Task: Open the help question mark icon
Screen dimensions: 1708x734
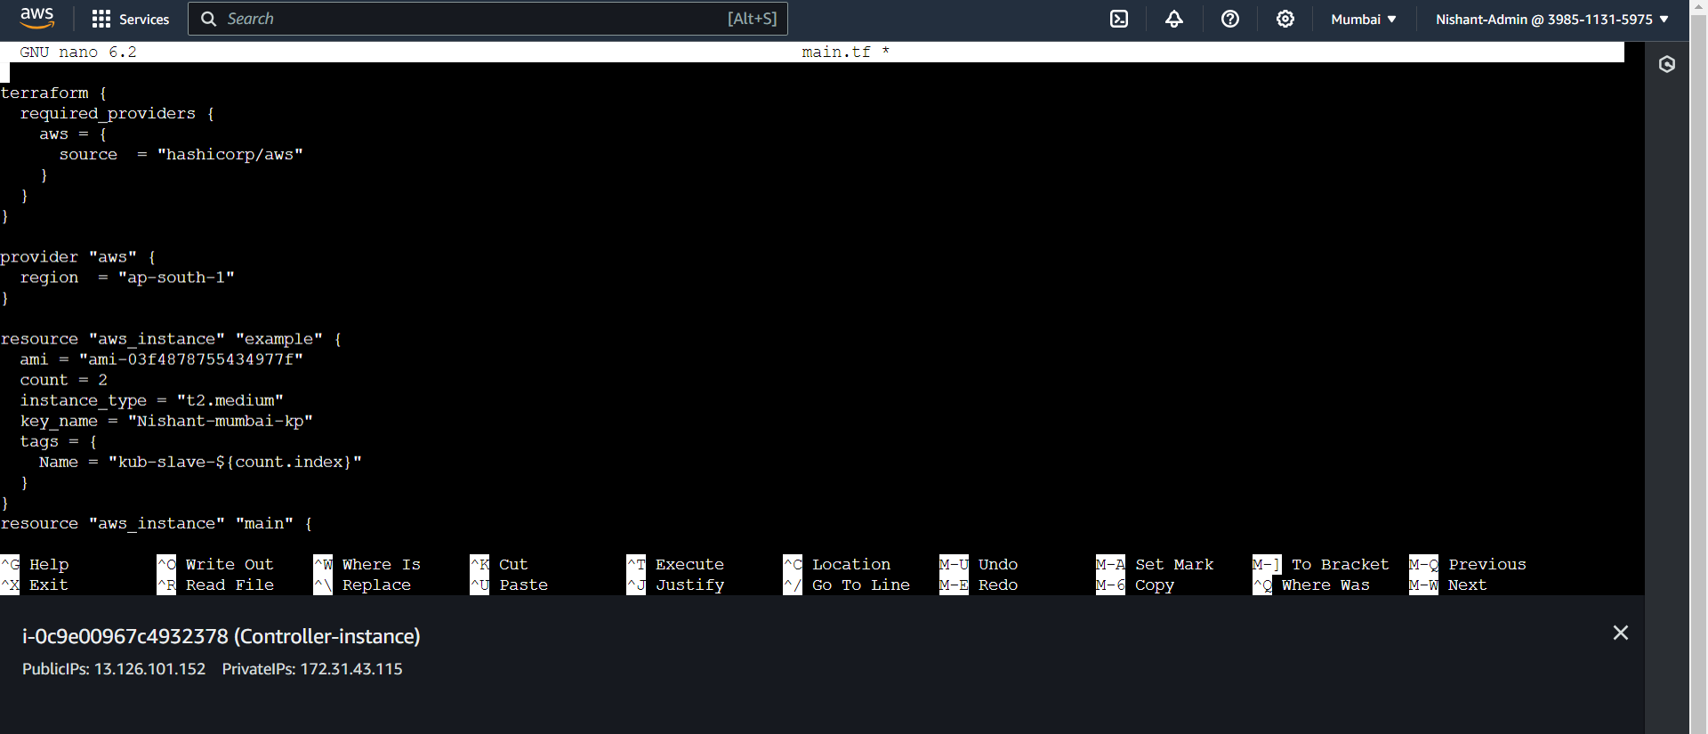Action: (1229, 19)
